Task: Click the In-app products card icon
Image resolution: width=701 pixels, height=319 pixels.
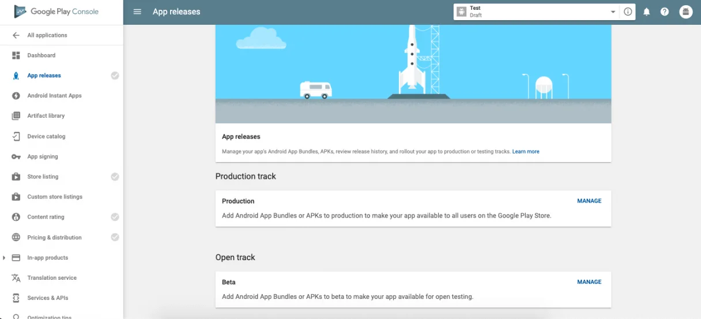Action: pos(16,258)
